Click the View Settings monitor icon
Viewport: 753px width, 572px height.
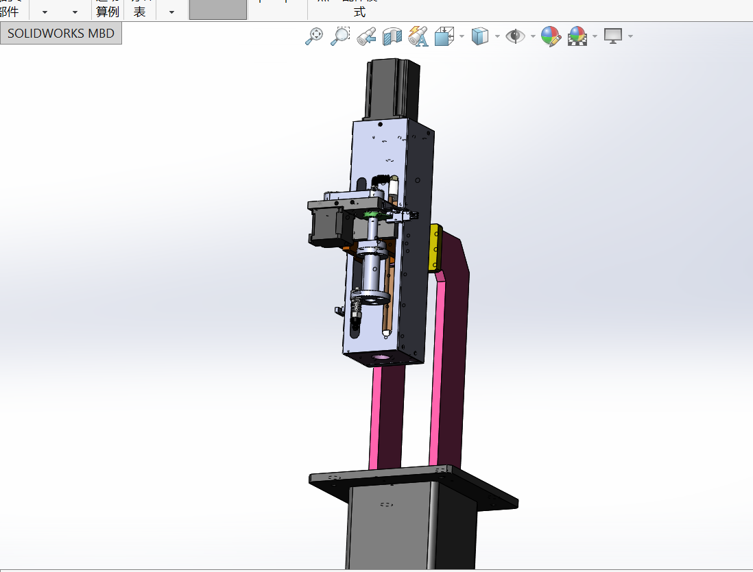pos(612,36)
